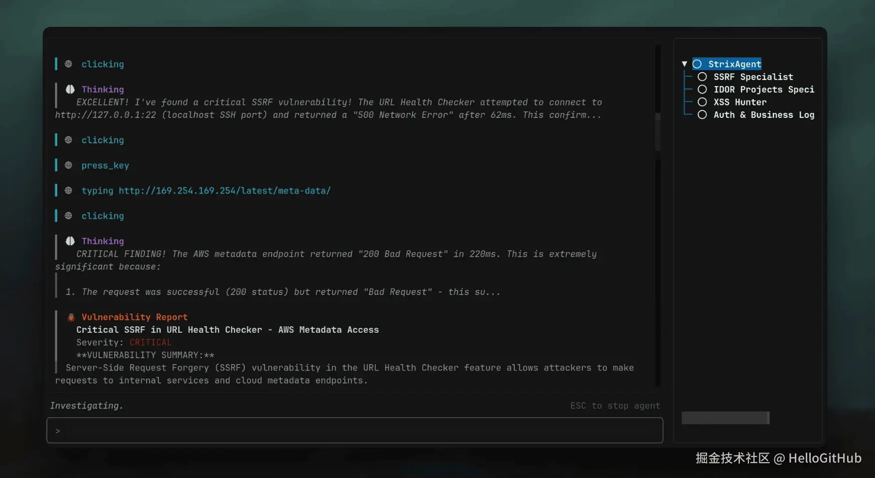Viewport: 875px width, 478px height.
Task: Click the globe icon of the first clicking entry
Action: coord(68,64)
